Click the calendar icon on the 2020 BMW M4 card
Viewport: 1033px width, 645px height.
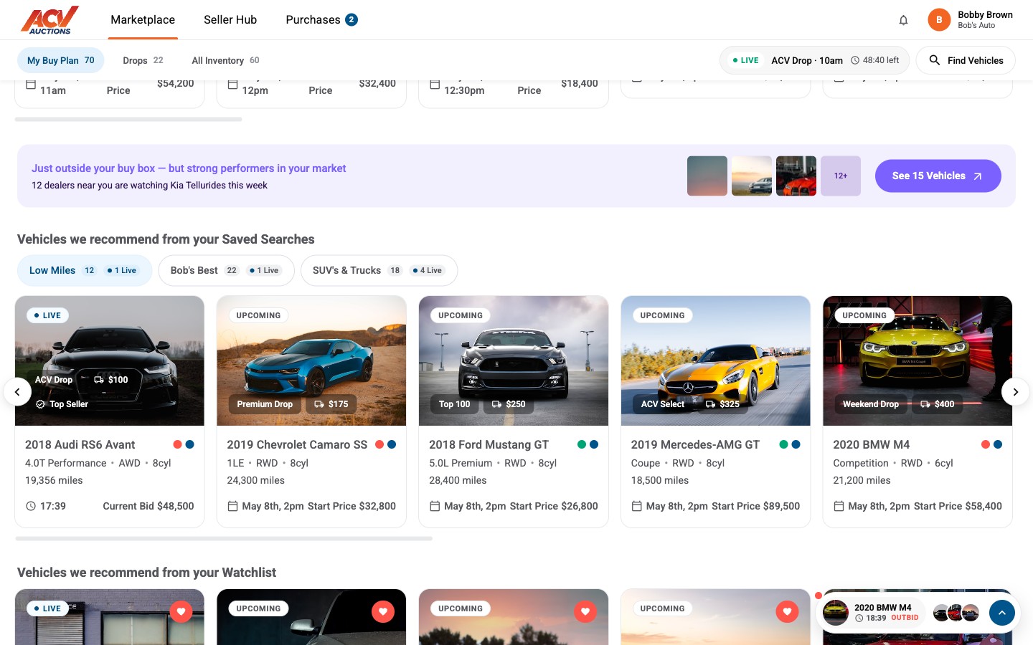[839, 506]
